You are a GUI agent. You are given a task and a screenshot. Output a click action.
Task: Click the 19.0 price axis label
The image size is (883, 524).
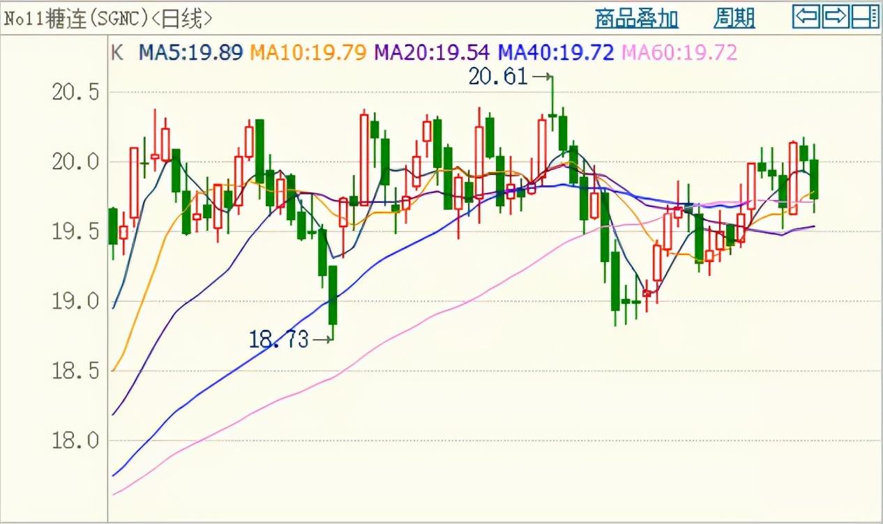(75, 301)
